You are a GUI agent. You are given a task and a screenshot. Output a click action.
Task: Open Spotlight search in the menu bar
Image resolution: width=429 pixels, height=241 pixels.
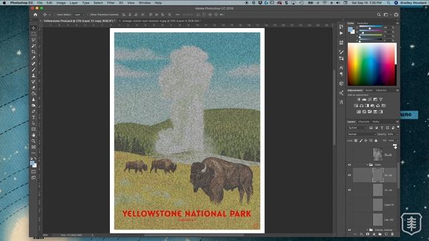[389, 3]
